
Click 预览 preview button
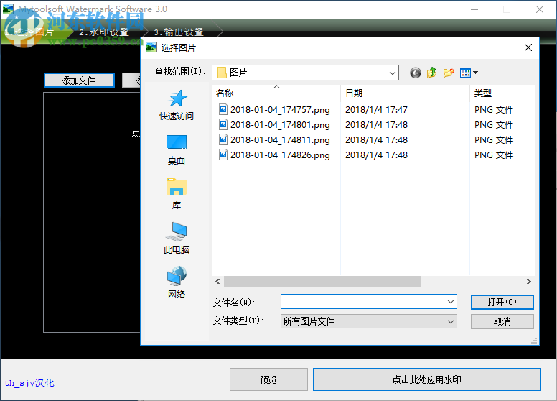point(268,379)
